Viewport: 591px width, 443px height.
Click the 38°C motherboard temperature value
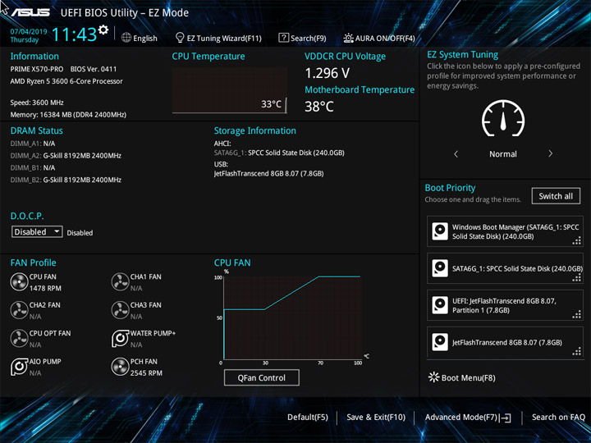pos(318,107)
